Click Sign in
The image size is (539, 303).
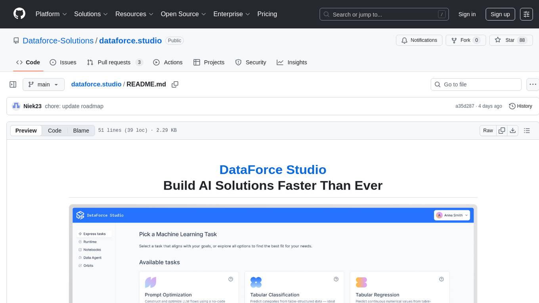(x=467, y=14)
